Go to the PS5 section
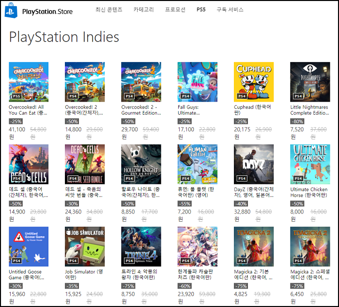 201,10
